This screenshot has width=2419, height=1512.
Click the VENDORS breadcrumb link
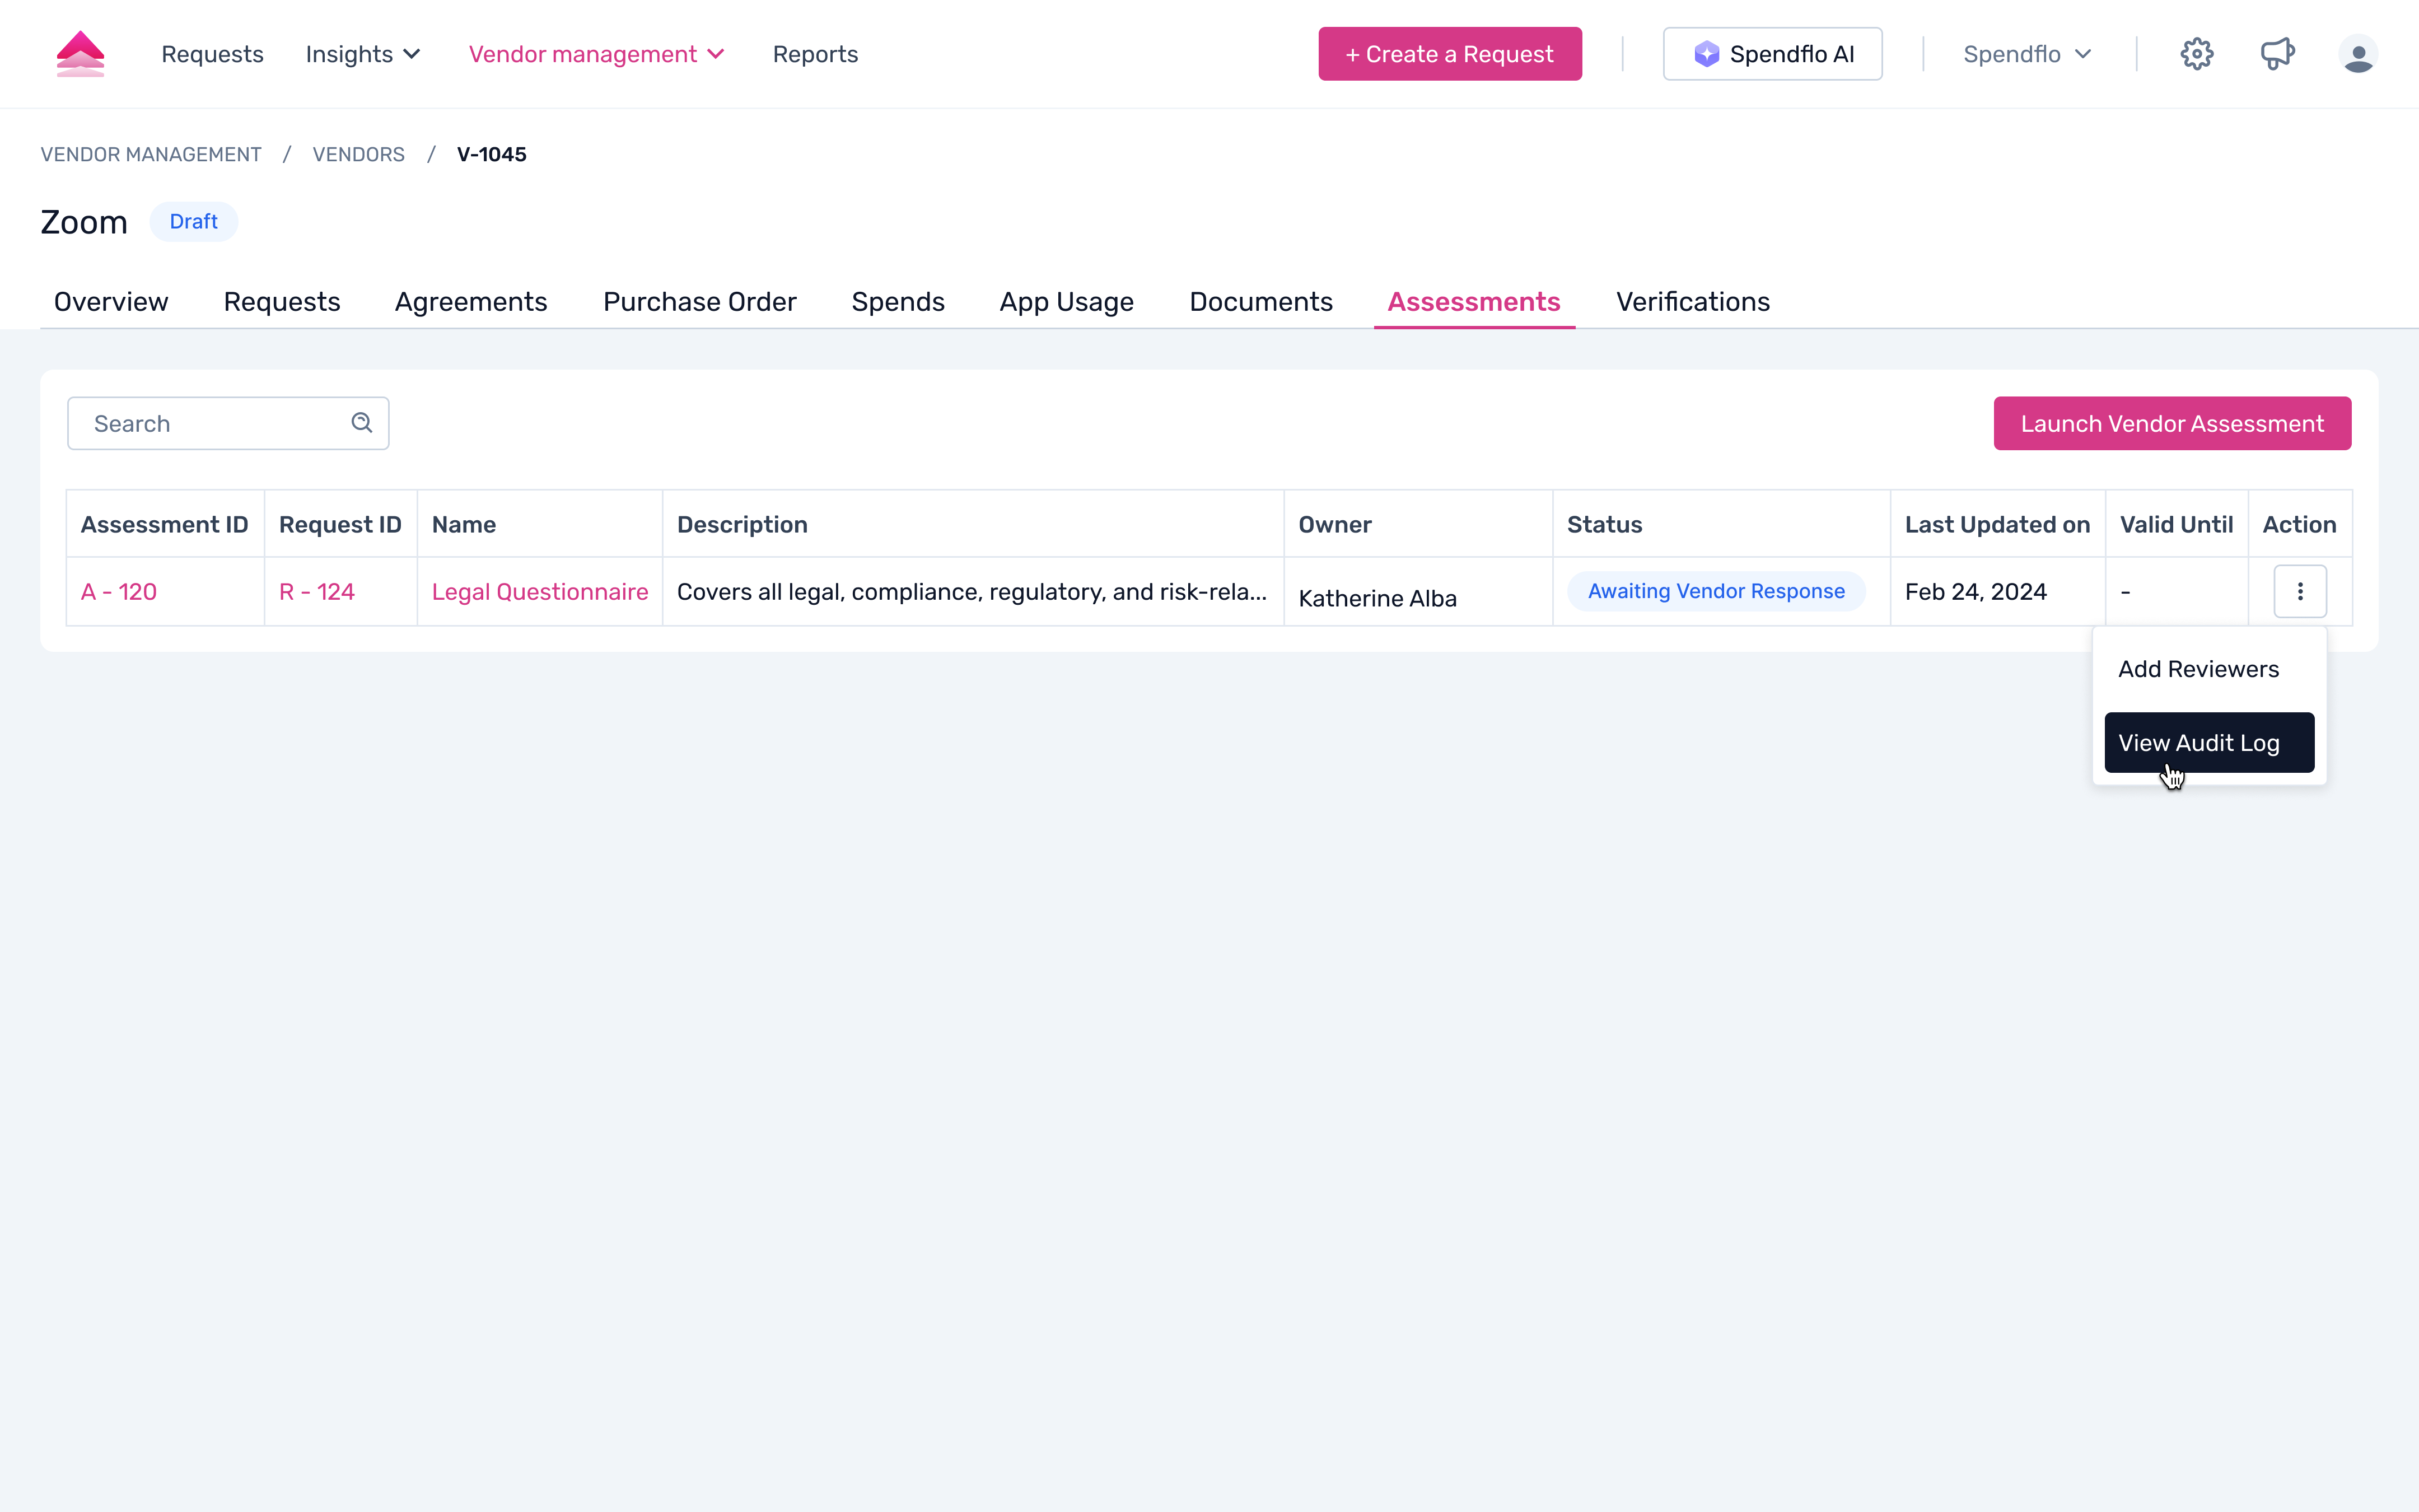[x=358, y=154]
